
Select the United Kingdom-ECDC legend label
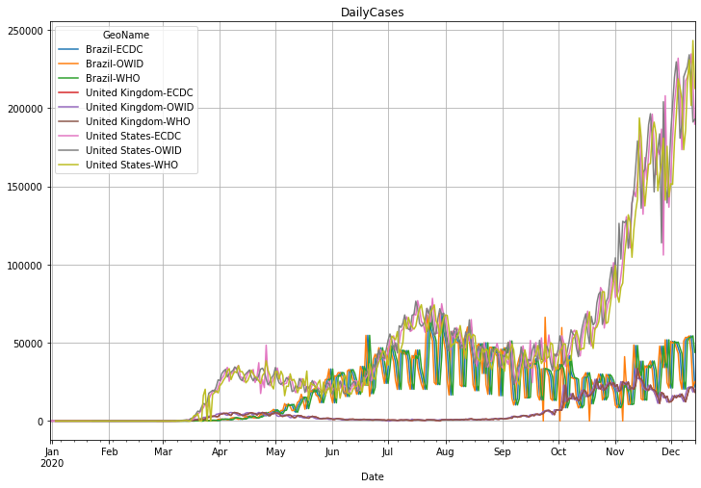click(139, 92)
